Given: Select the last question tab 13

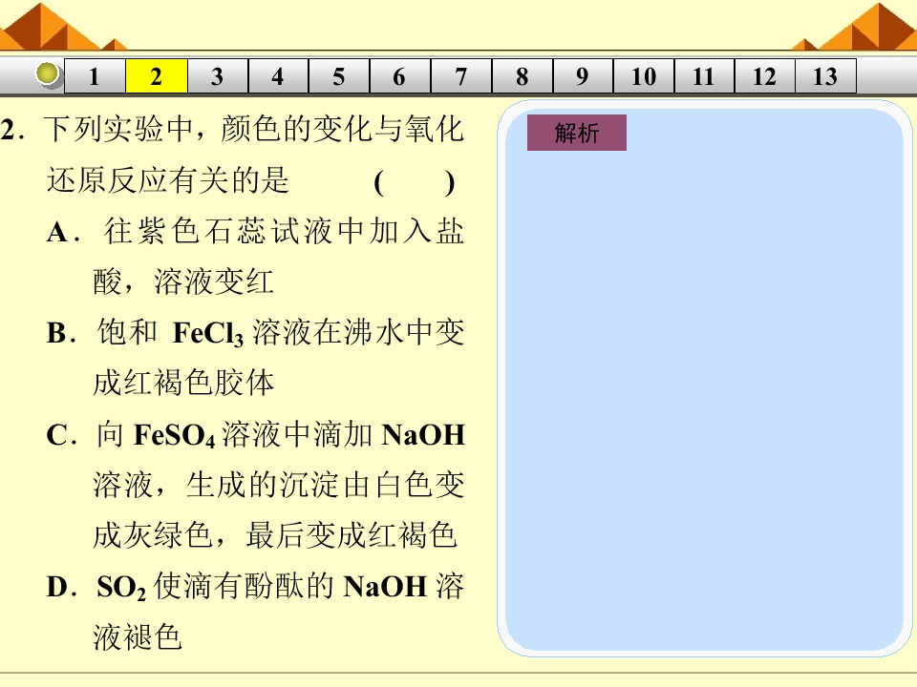Looking at the screenshot, I should click(x=825, y=76).
